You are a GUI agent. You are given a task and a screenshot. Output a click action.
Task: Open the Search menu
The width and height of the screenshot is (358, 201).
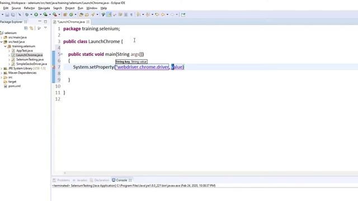pyautogui.click(x=58, y=8)
